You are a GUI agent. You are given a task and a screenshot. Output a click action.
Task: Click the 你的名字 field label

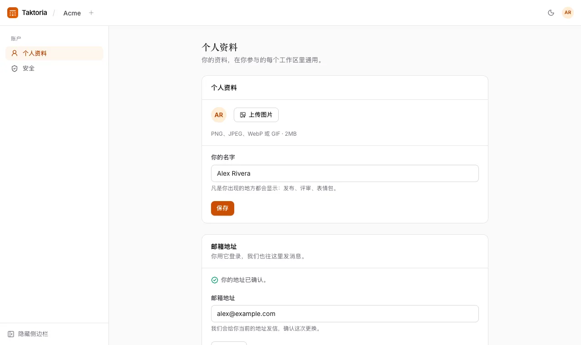point(223,157)
